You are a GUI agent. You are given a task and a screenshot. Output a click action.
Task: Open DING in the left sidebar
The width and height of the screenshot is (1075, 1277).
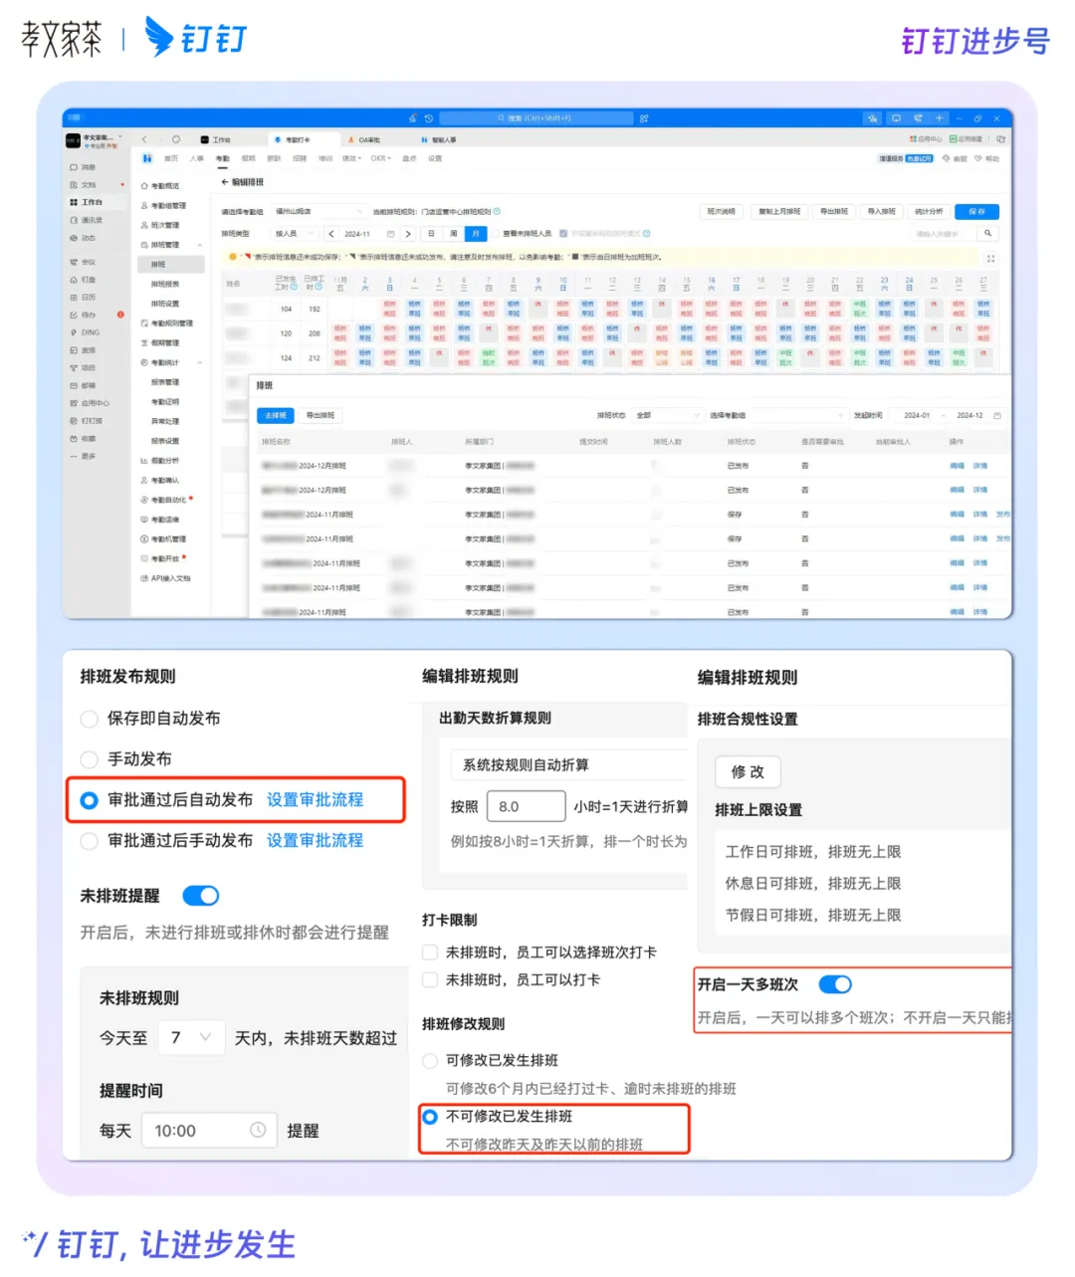[x=85, y=332]
